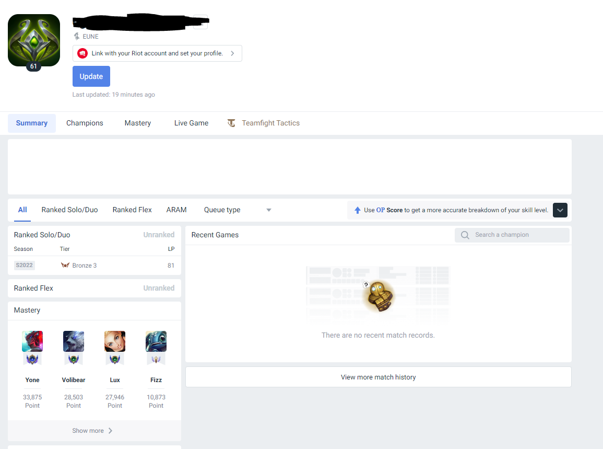Click Yone's mastery badge emblem
Screen dimensions: 603x449
pos(32,359)
